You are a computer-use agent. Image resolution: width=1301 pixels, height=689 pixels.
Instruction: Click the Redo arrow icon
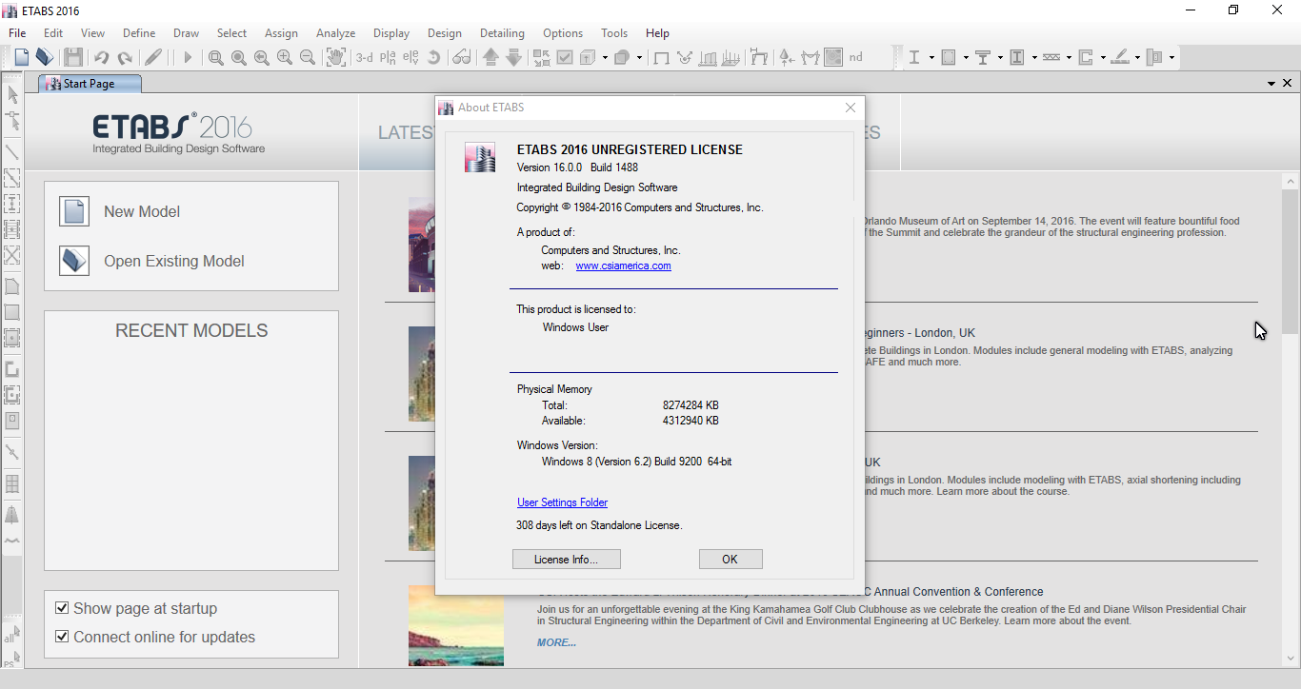point(125,58)
